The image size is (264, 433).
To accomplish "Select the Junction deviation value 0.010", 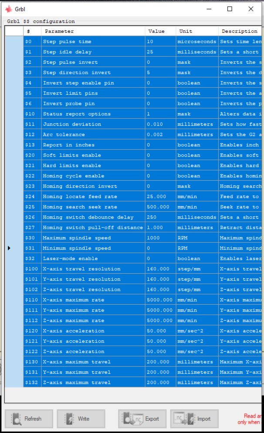I will pos(160,124).
